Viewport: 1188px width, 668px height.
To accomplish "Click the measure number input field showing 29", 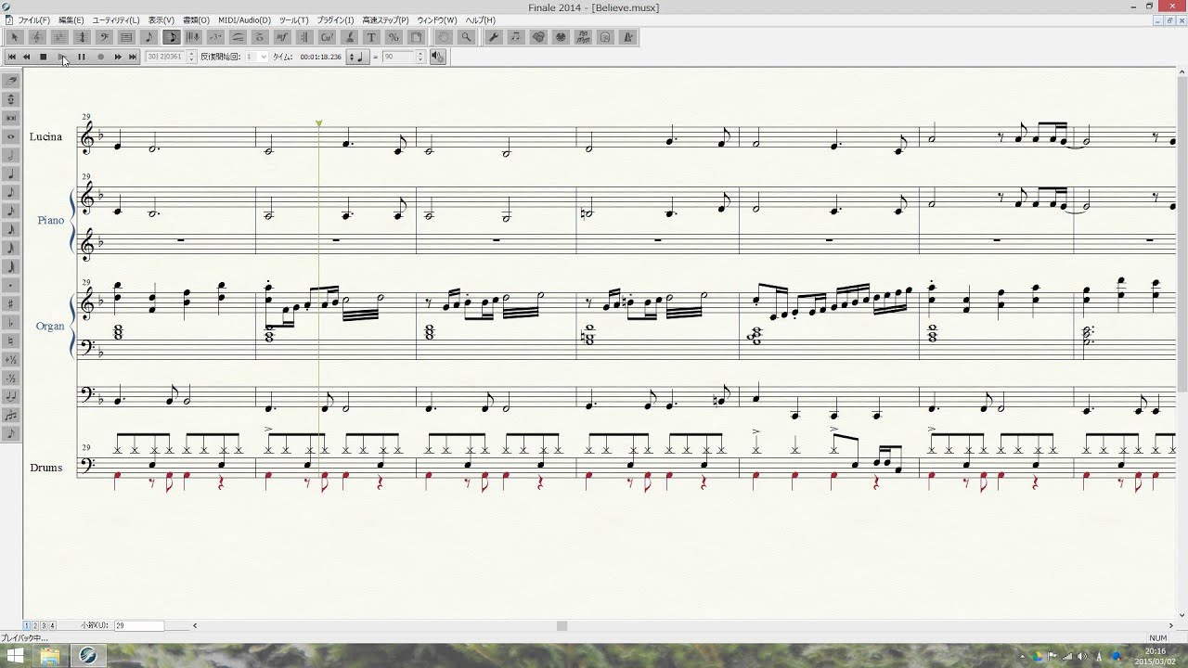I will pos(139,625).
